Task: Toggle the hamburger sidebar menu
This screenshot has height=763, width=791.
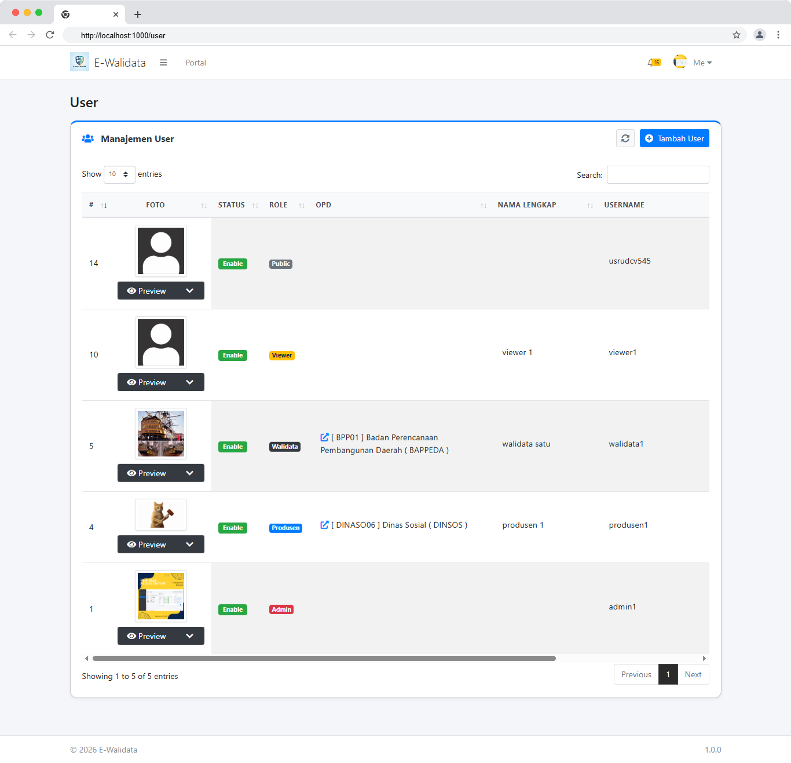Action: click(163, 63)
